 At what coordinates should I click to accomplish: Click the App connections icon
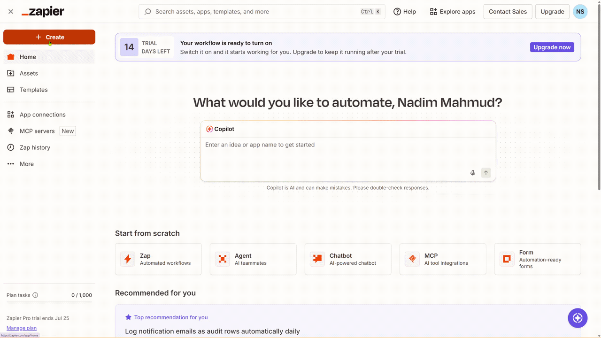pos(11,115)
